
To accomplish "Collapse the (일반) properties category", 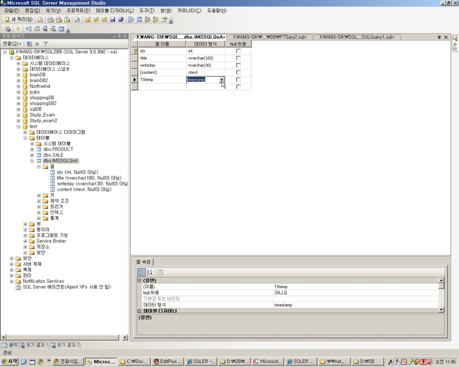I will pos(140,281).
